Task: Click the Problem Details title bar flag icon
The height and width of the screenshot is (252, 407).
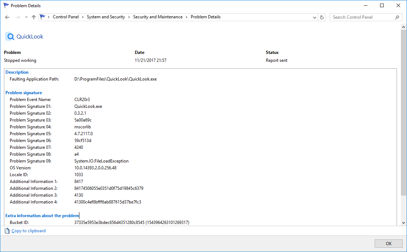Action: [6, 5]
